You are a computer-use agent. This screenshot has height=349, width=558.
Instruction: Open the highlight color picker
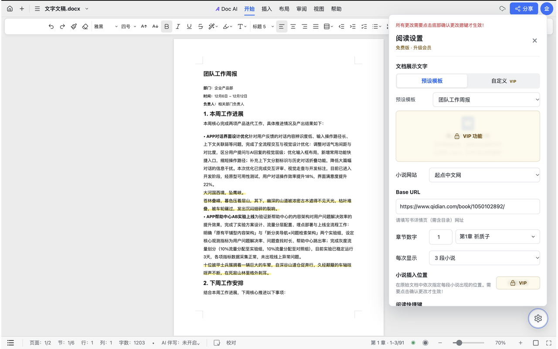(227, 27)
